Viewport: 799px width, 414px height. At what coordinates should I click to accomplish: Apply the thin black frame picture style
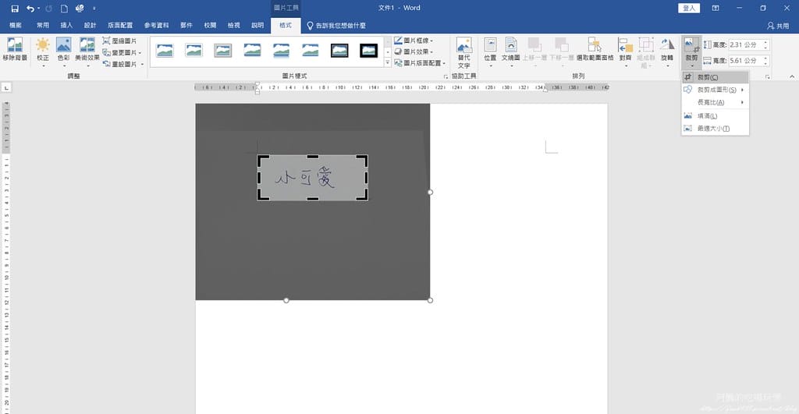[339, 51]
